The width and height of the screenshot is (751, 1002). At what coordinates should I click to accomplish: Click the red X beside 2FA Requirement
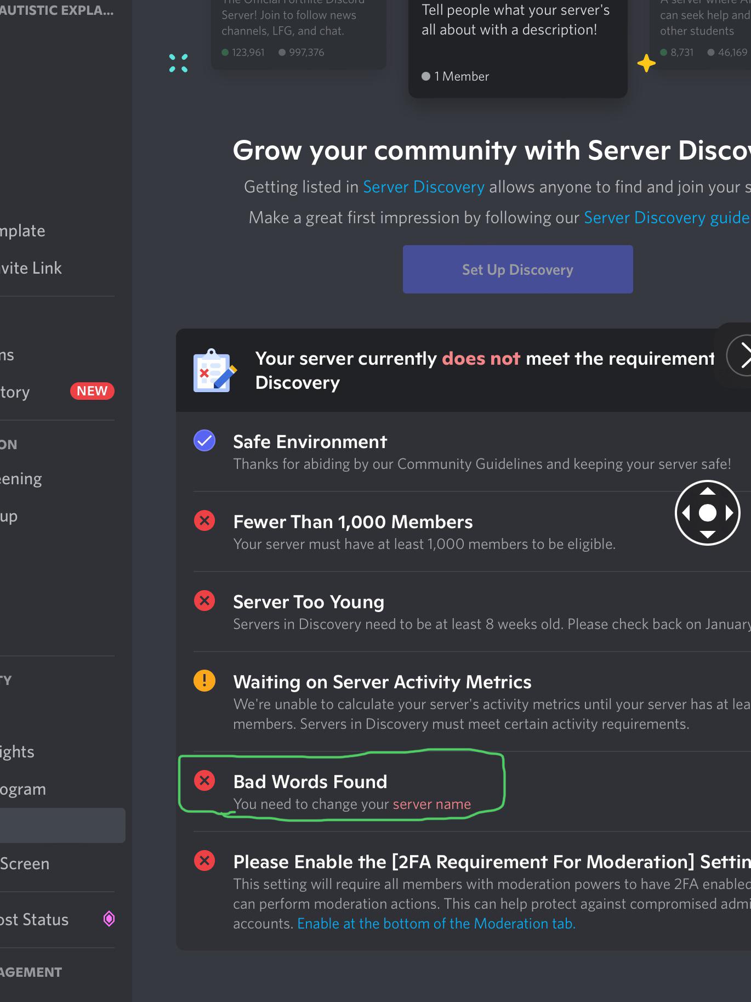click(204, 861)
